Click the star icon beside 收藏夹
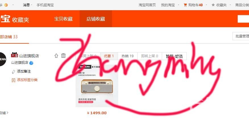The image size is (249, 121). (213, 5)
